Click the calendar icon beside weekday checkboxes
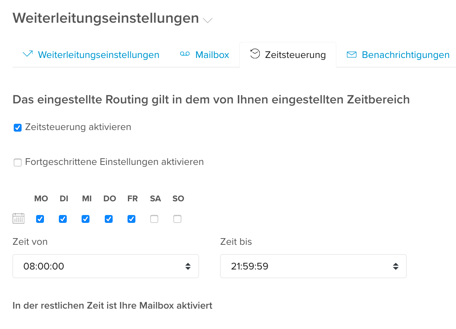 tap(18, 219)
